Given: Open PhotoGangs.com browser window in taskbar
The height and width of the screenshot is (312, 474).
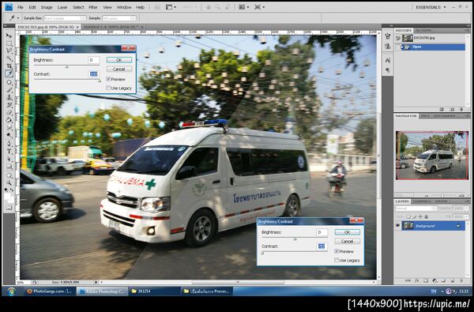Looking at the screenshot, I should pos(50,291).
